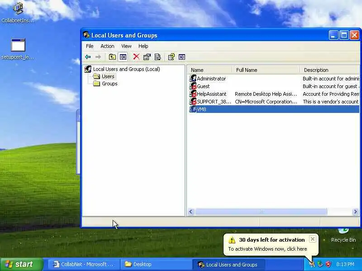The image size is (362, 271).
Task: Go up one level with the folder icon
Action: 112,57
